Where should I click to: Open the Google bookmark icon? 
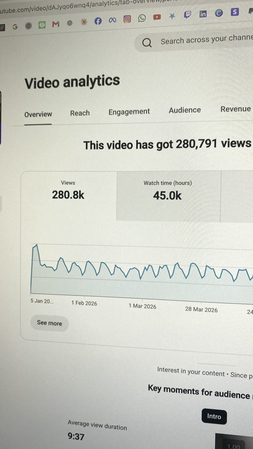[15, 27]
